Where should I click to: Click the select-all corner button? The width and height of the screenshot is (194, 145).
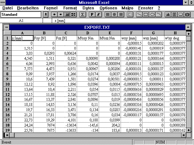(x=7, y=33)
